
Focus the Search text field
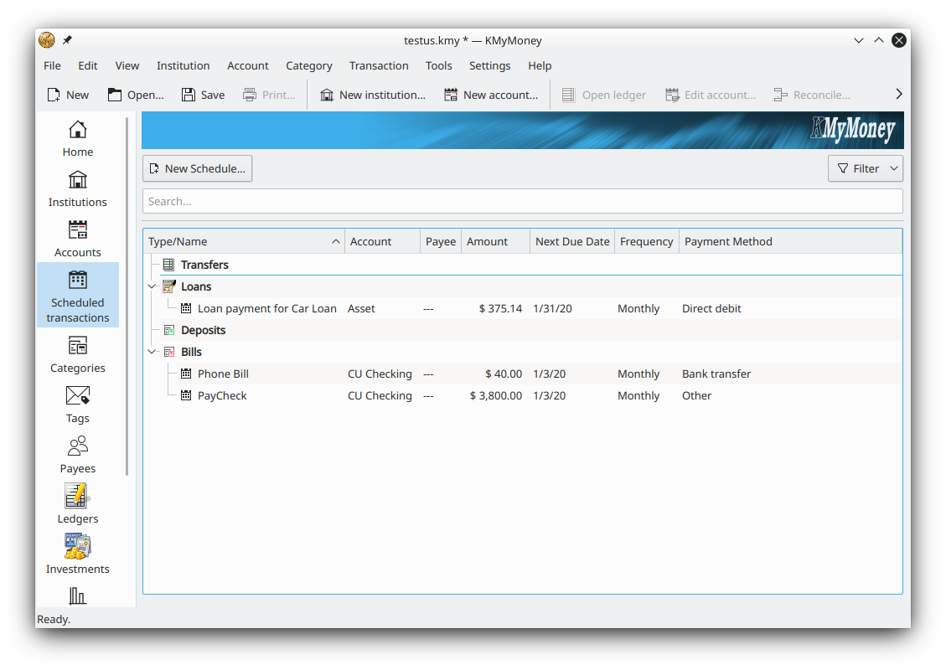pos(522,201)
